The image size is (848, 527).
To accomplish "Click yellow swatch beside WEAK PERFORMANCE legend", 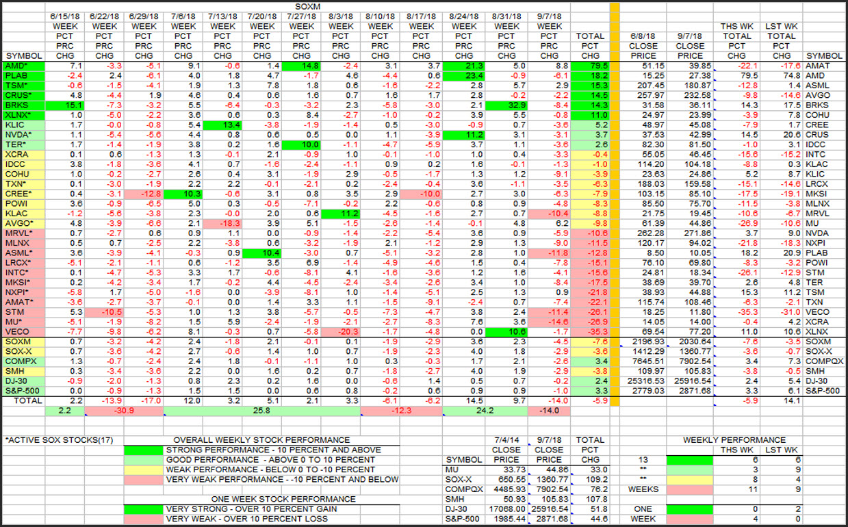I will (x=144, y=470).
